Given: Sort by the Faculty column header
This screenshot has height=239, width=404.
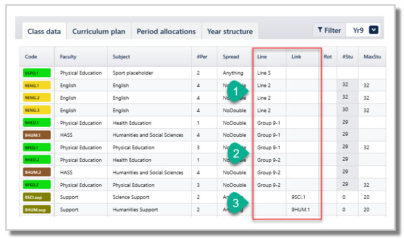Looking at the screenshot, I should tap(68, 56).
